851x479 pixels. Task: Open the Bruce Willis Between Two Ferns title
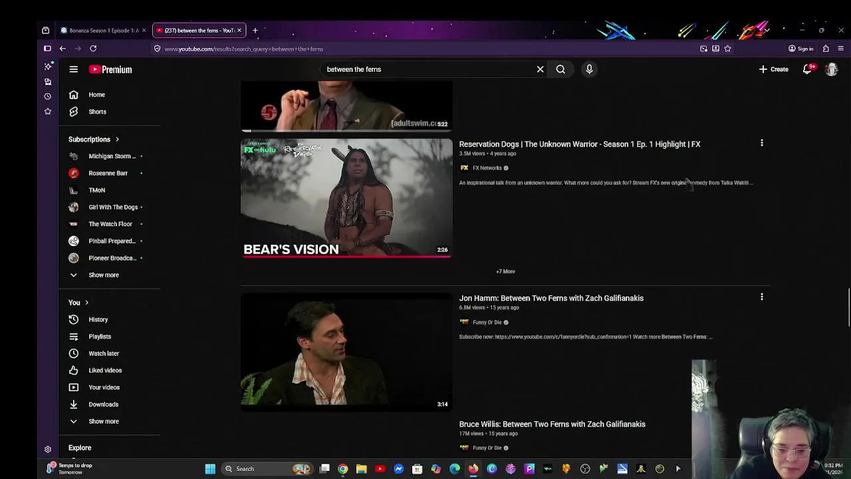552,424
